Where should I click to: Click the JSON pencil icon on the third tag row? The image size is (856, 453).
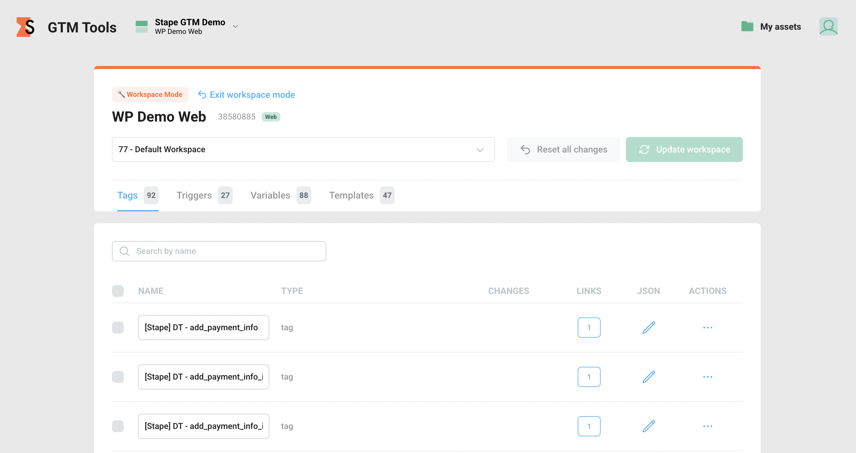[x=649, y=427]
